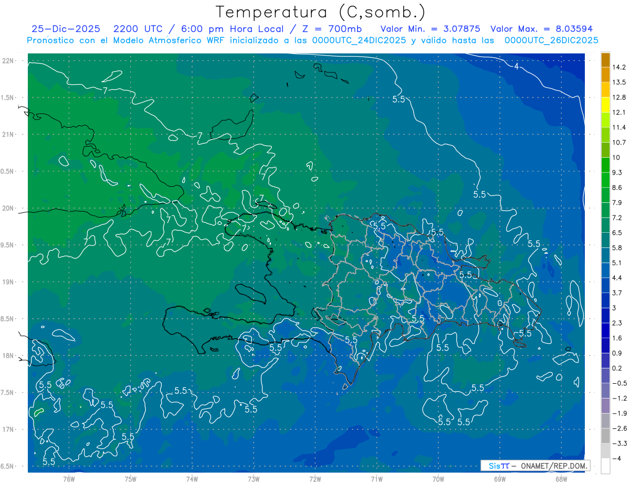Click the '17N' latitude axis label
The height and width of the screenshot is (486, 630).
coord(8,429)
